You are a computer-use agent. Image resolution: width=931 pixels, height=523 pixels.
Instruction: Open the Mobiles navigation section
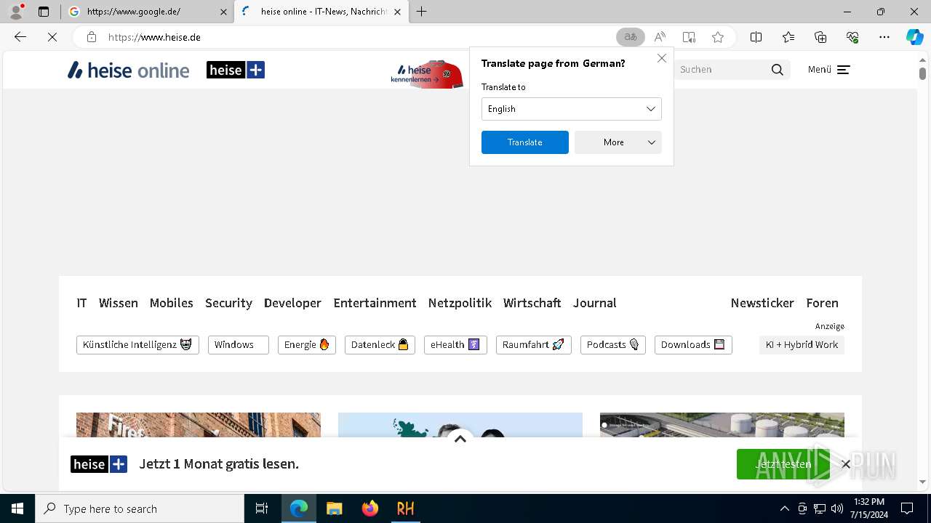tap(172, 303)
